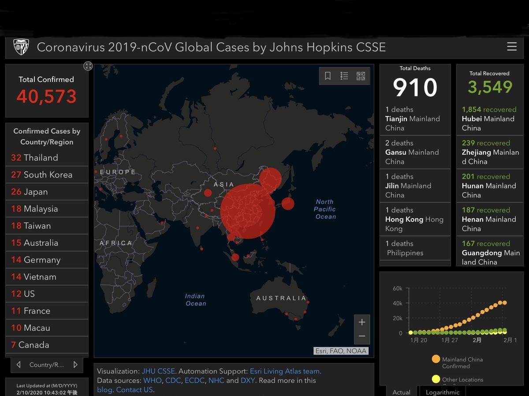Go to next Country/Region list page
This screenshot has height=396, width=529.
[75, 364]
